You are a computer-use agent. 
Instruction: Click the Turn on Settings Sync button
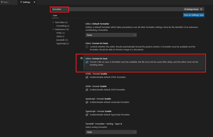(x=193, y=15)
